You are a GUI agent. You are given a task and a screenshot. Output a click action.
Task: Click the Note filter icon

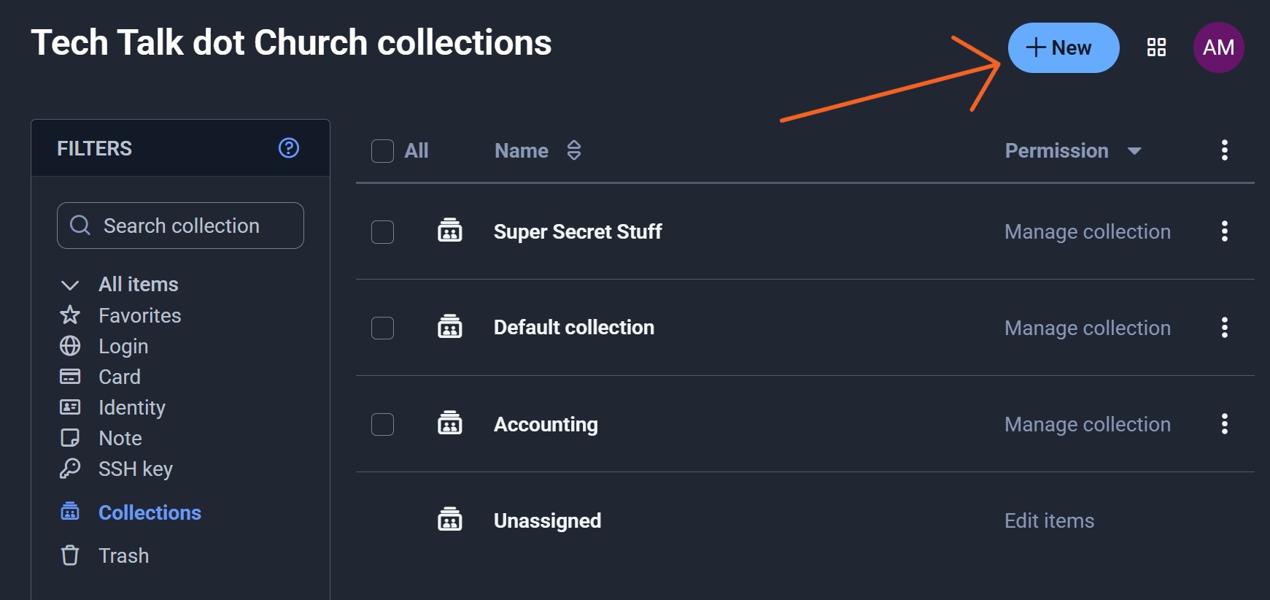click(70, 438)
